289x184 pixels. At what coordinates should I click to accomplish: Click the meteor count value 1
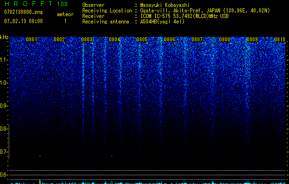pyautogui.click(x=65, y=21)
